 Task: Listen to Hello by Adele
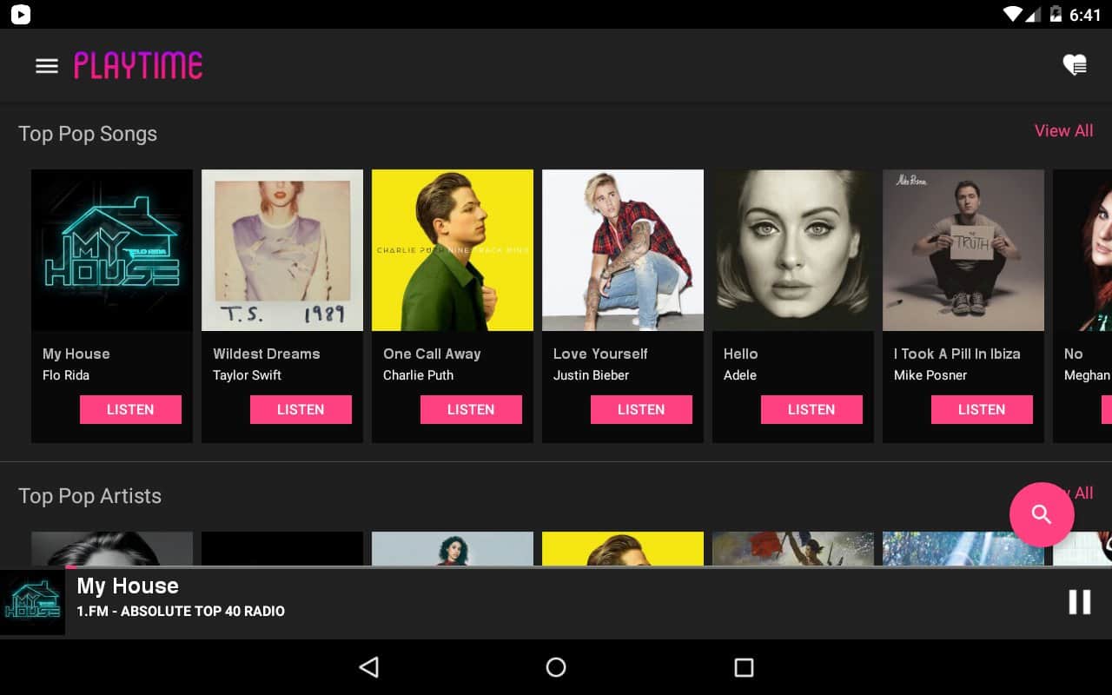pos(811,409)
